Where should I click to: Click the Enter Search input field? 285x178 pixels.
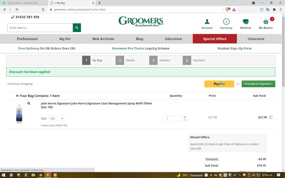click(40, 28)
